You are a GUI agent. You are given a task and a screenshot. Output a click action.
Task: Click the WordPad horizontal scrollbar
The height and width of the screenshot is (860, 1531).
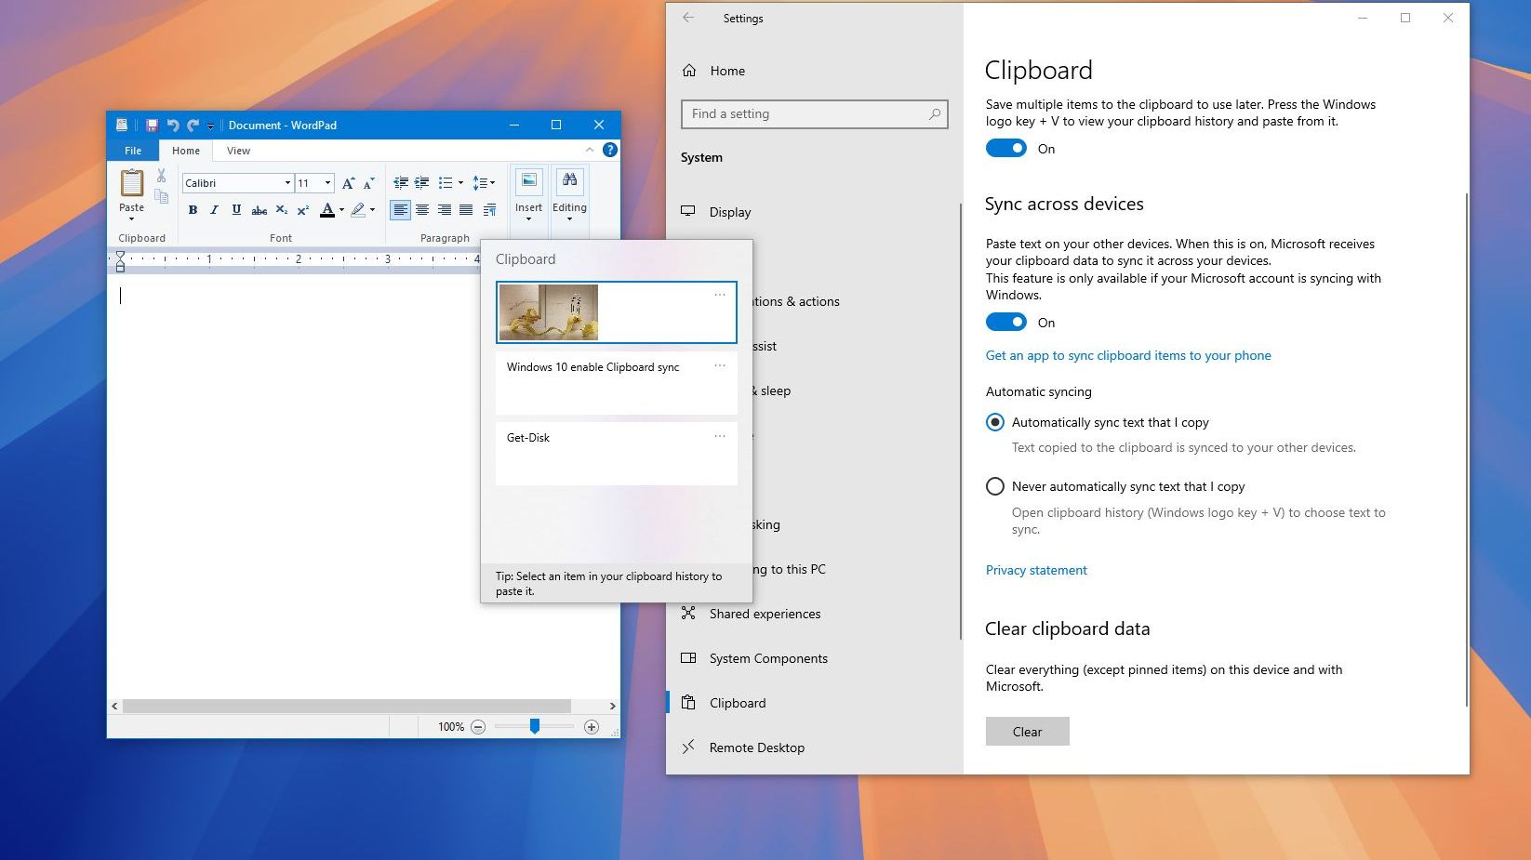[347, 706]
